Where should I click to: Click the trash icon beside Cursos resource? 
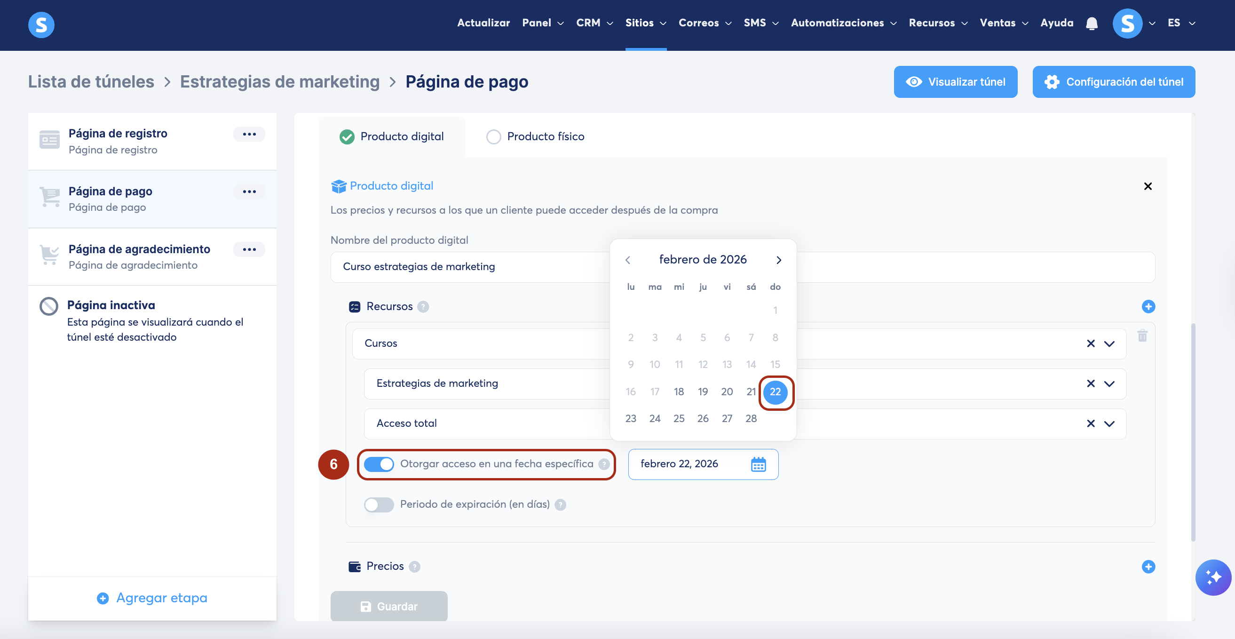[x=1142, y=336]
